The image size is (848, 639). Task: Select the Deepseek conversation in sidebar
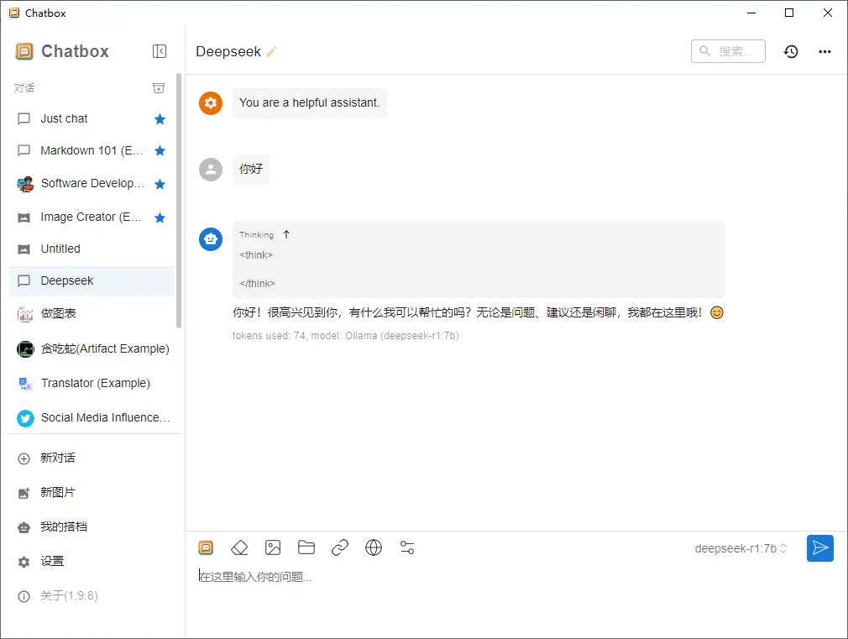click(92, 280)
